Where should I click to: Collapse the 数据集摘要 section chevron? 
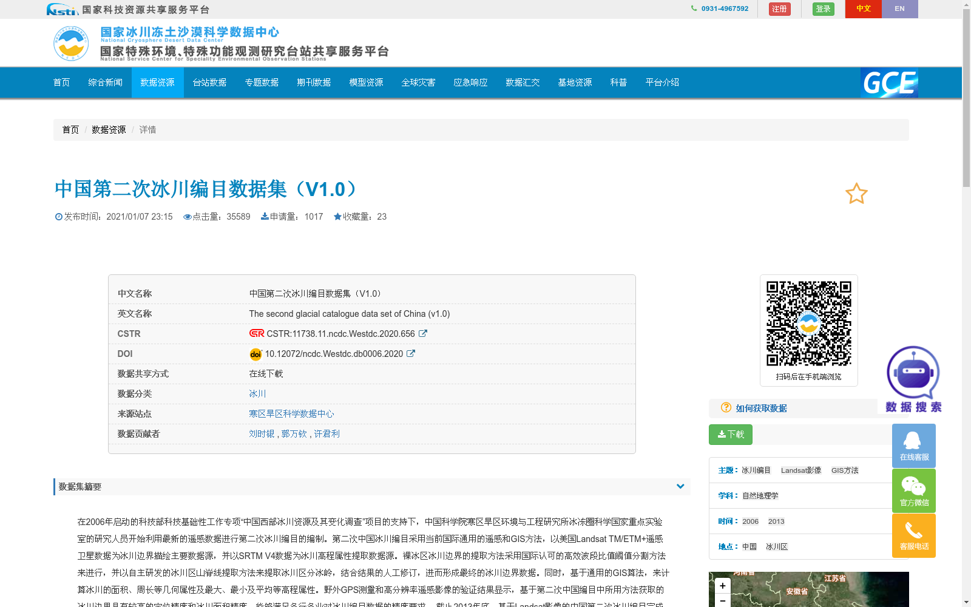[680, 486]
